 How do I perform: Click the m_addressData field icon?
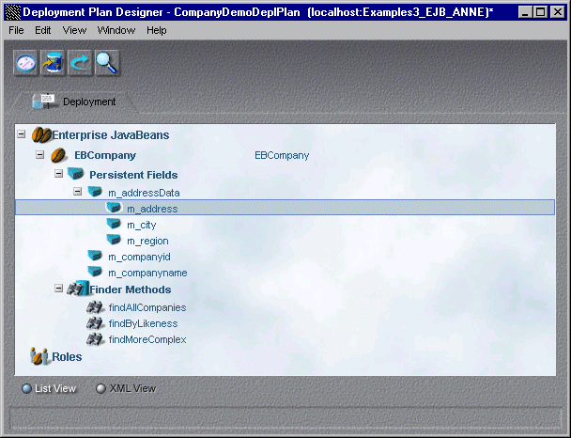[x=95, y=192]
